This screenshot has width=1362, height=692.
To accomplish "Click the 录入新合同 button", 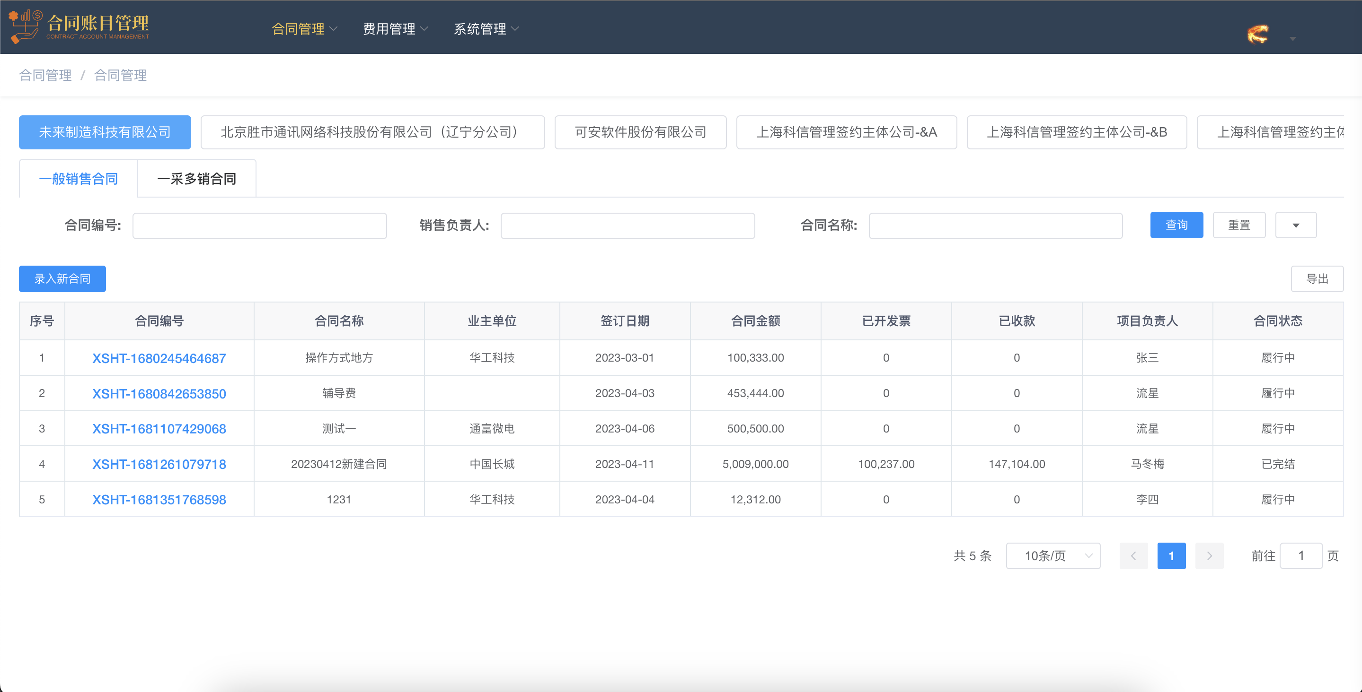I will [62, 278].
